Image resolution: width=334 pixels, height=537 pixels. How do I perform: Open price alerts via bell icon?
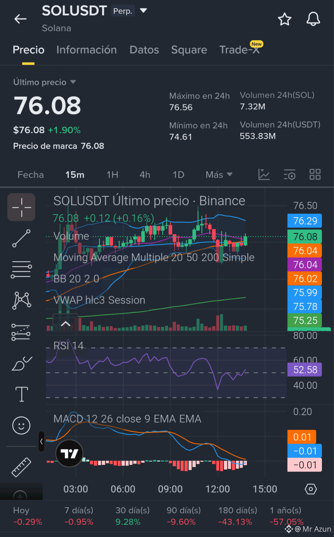[313, 19]
